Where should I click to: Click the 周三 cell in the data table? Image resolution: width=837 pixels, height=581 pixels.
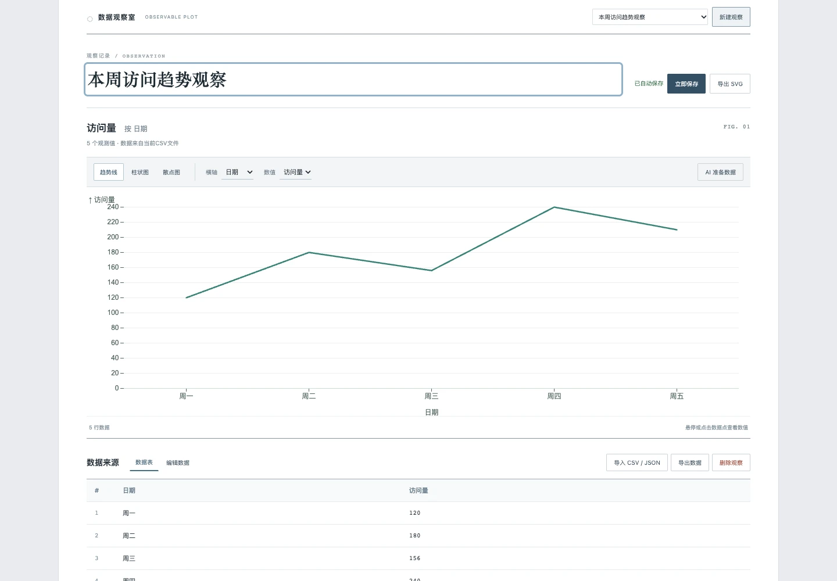[x=129, y=558]
